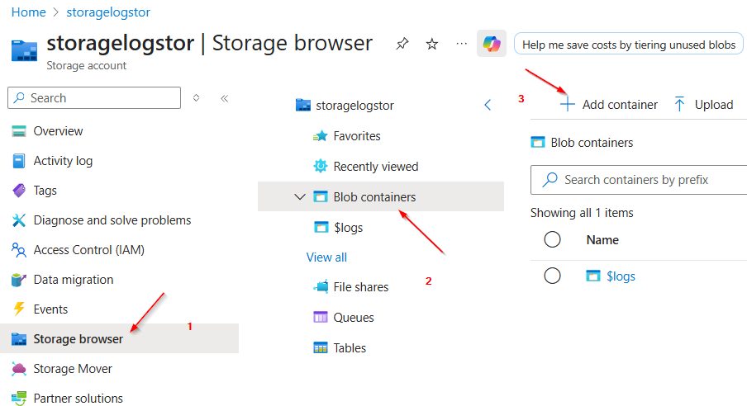747x406 pixels.
Task: Open the ellipsis more options menu
Action: click(x=461, y=44)
